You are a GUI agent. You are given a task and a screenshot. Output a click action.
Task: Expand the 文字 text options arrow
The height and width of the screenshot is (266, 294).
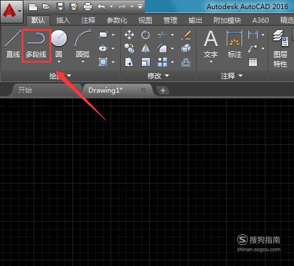[x=211, y=62]
